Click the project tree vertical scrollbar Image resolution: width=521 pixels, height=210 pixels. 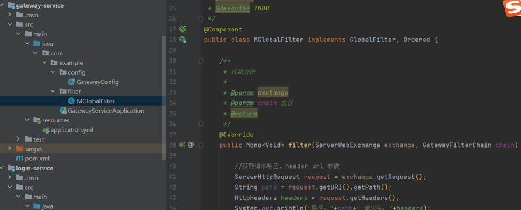163,98
